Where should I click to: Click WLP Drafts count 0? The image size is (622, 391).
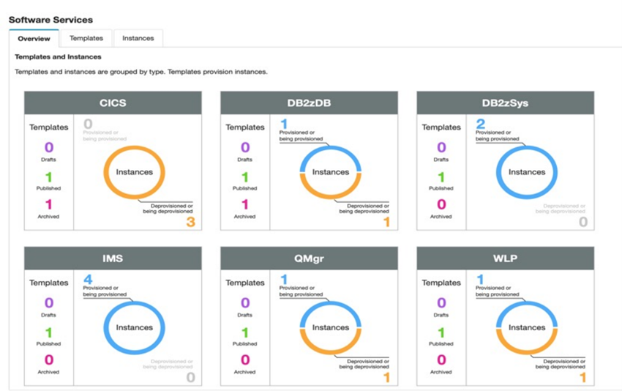pos(441,303)
